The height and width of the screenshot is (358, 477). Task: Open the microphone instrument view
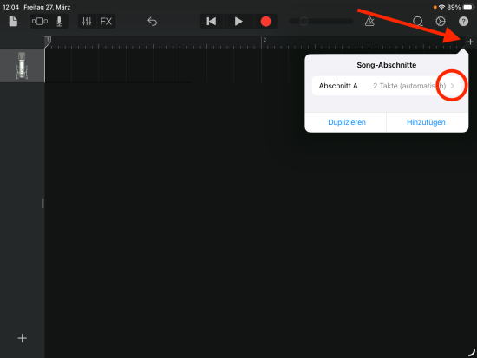[59, 22]
